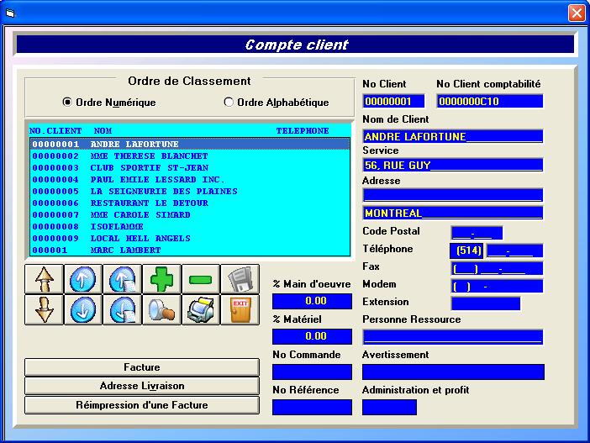This screenshot has height=443, width=590.
Task: Select the Ordre Alphabétique radio button
Action: 229,103
